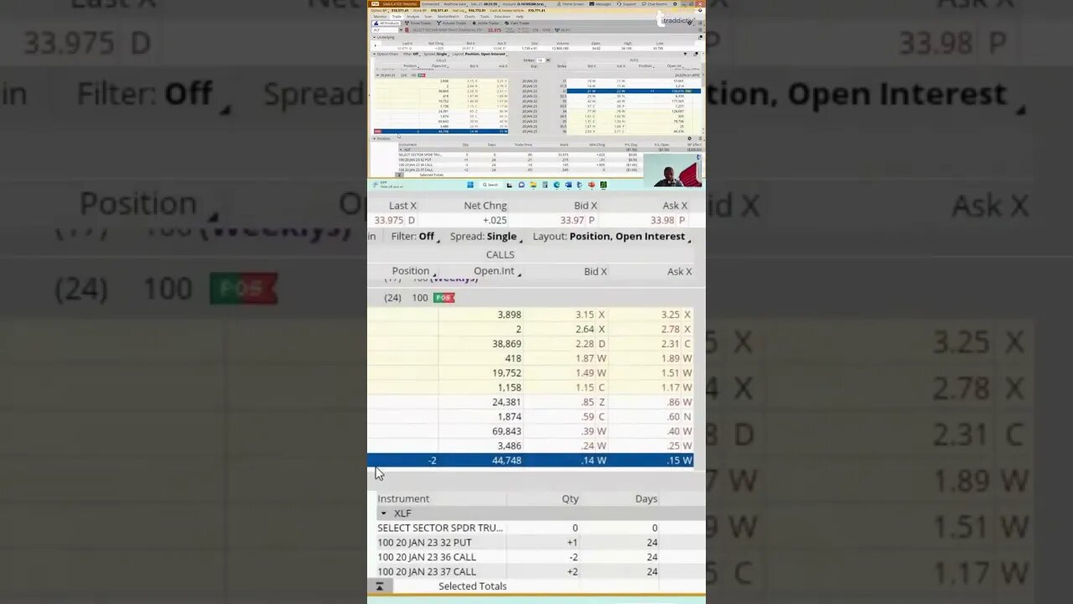Click the XLF symbol input field
Screen dimensions: 1073x604
click(385, 30)
